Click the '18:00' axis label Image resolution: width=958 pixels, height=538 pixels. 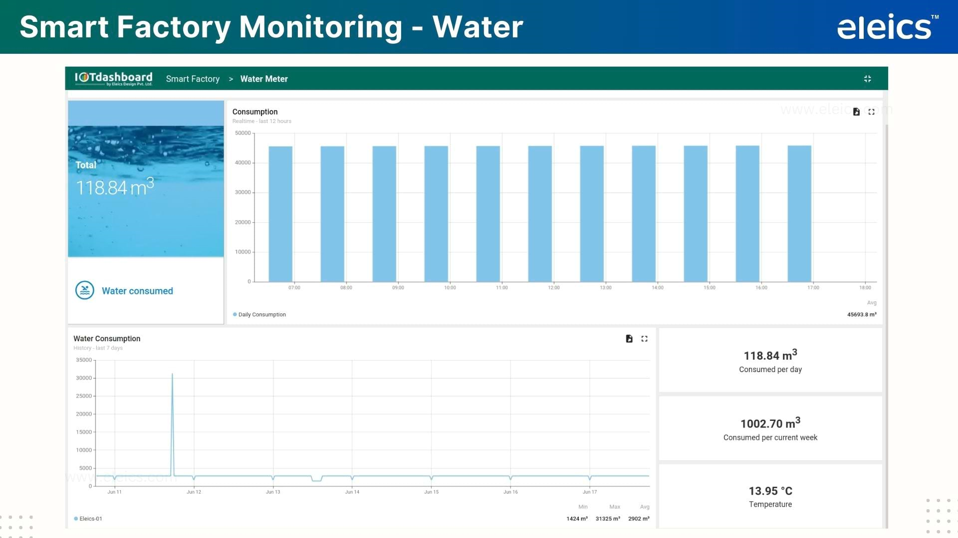pos(865,287)
